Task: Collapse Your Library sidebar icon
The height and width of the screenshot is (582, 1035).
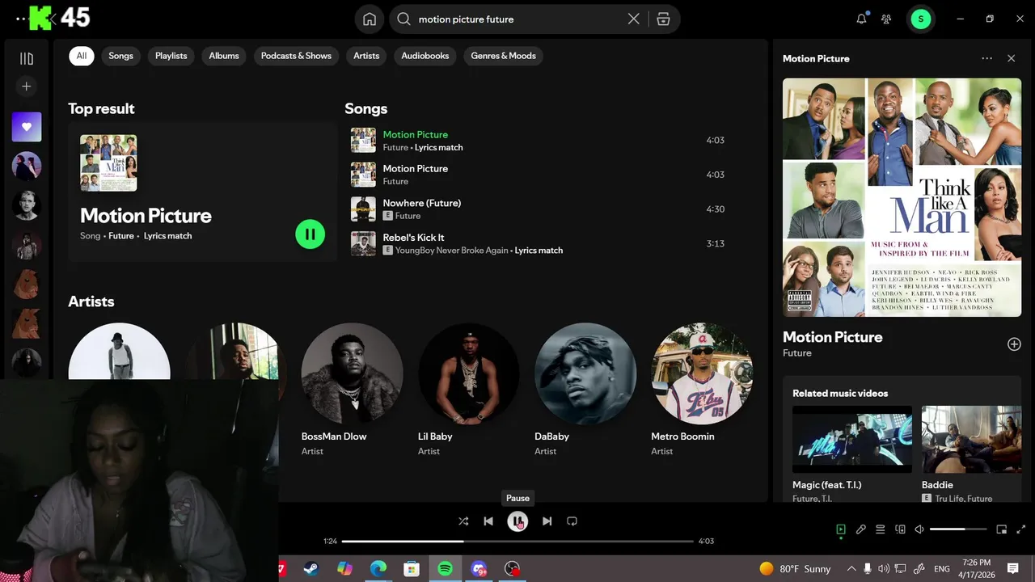Action: point(27,58)
